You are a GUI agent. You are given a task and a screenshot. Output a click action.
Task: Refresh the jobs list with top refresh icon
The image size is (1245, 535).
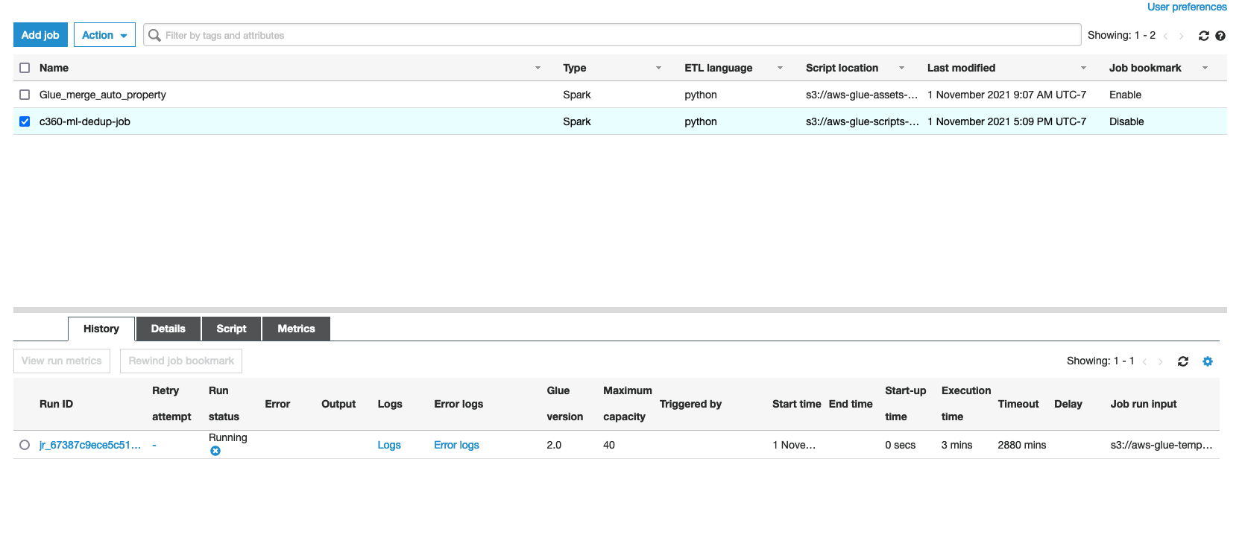[1203, 36]
